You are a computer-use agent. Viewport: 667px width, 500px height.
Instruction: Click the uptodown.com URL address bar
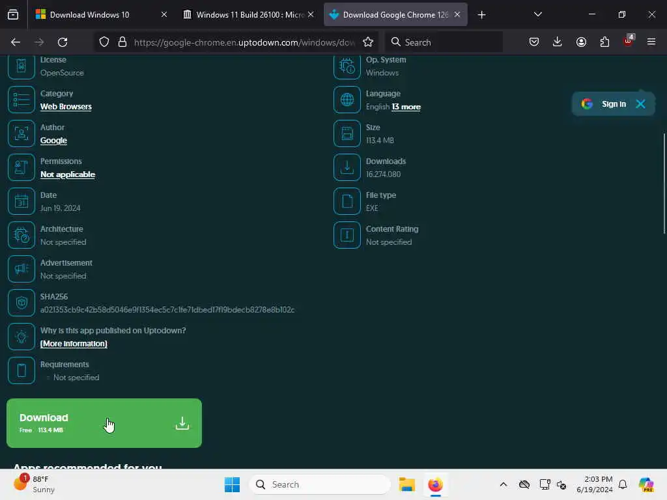244,42
